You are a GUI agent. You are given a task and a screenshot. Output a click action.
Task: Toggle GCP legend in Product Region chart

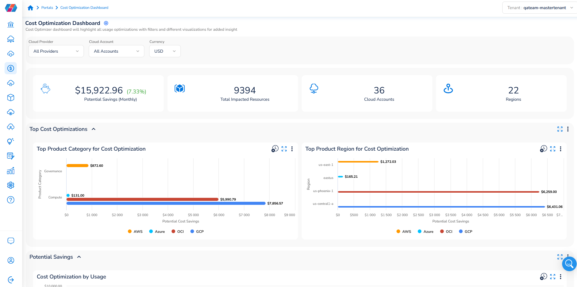[465, 231]
